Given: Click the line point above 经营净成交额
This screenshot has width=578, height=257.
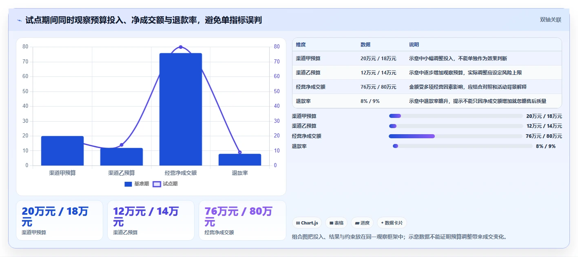Looking at the screenshot, I should tap(181, 47).
